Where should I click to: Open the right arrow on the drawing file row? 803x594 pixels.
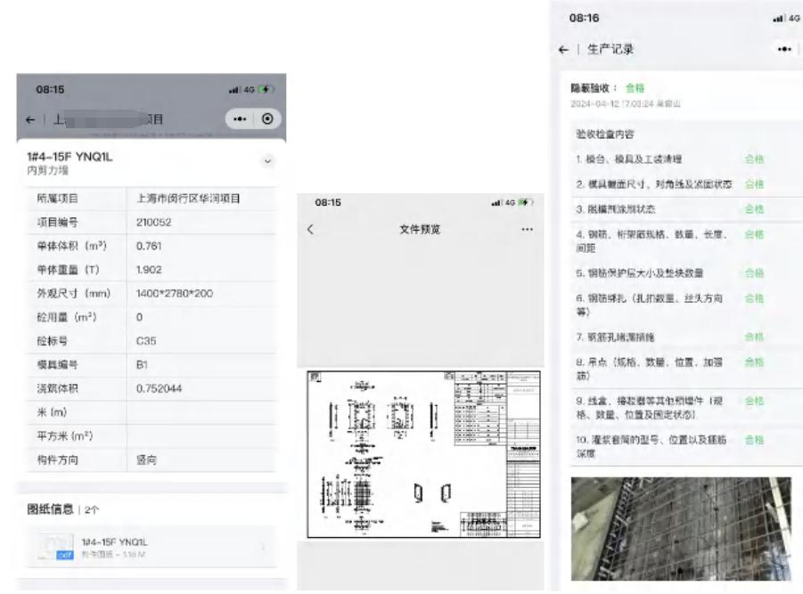[x=262, y=548]
